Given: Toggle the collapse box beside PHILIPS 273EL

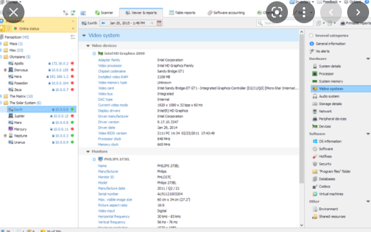Looking at the screenshot, I should [94, 159].
